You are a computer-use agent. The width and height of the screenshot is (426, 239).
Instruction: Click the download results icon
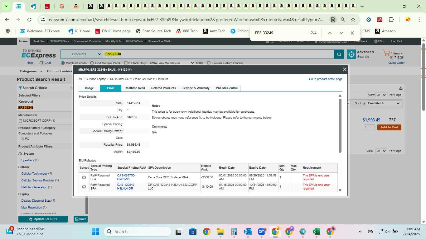pos(401,88)
